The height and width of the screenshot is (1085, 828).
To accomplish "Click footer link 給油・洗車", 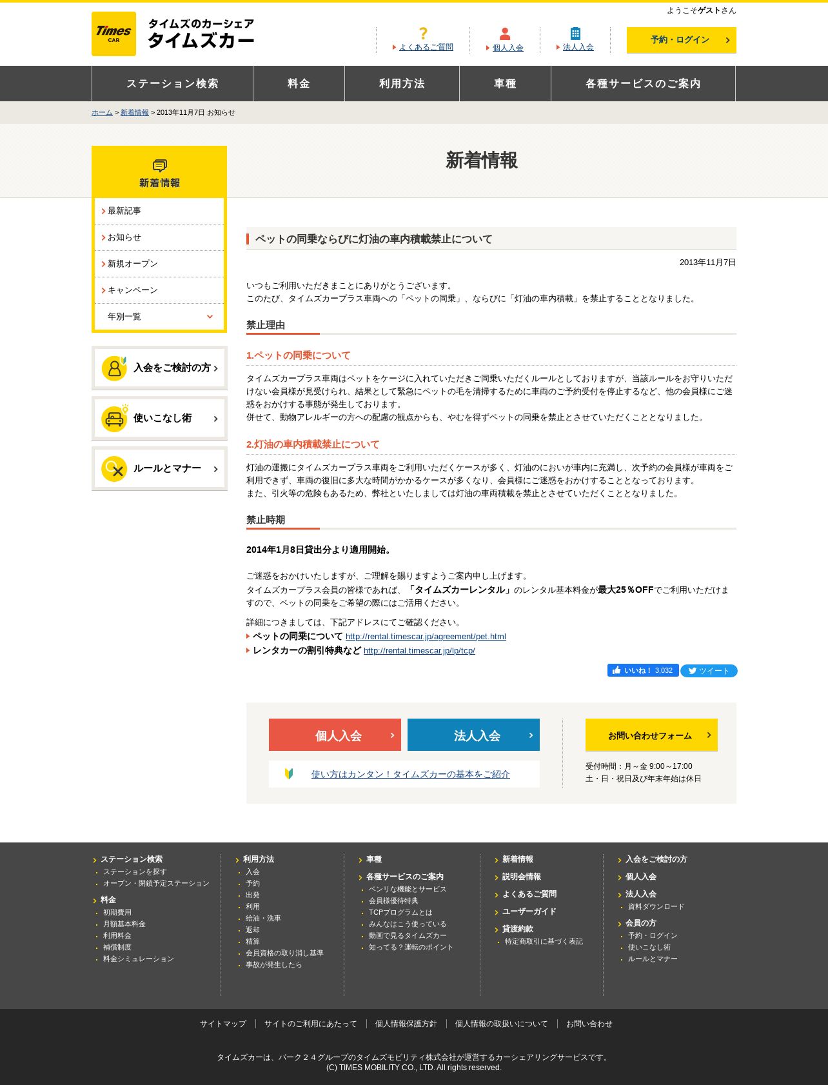I will click(263, 919).
